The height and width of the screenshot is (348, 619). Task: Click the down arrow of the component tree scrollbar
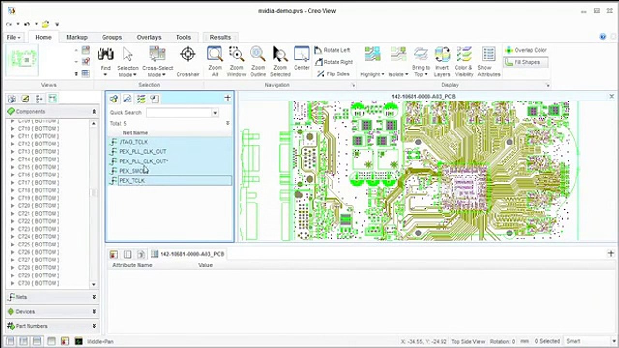(x=94, y=285)
